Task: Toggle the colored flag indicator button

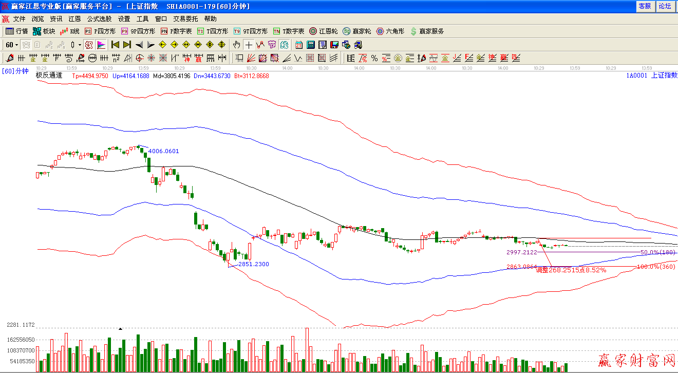Action: (x=101, y=45)
